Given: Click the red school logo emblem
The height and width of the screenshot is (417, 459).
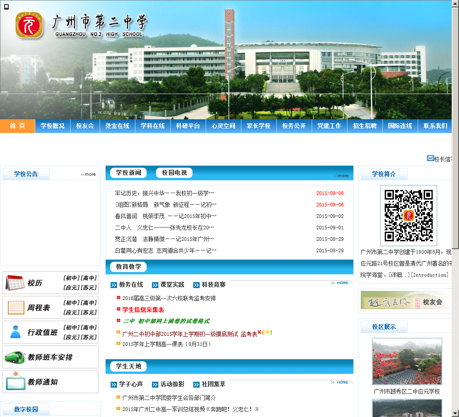Looking at the screenshot, I should [29, 25].
